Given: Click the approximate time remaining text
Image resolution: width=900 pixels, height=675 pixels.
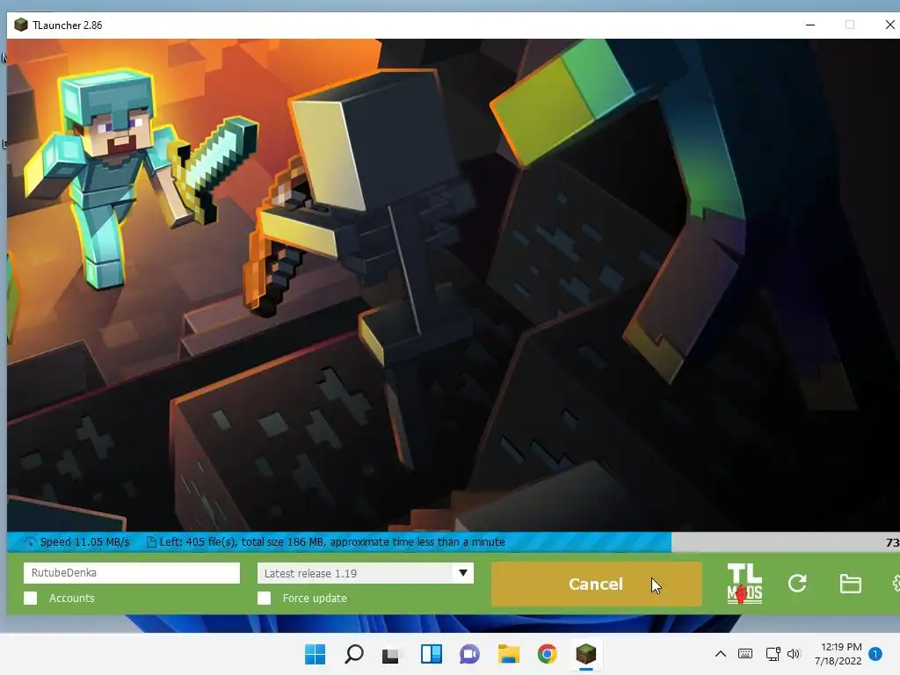Looking at the screenshot, I should (x=417, y=541).
